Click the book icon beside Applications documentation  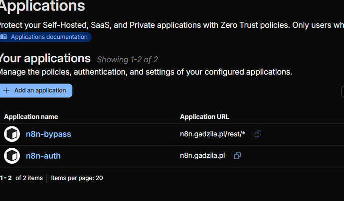click(x=4, y=37)
